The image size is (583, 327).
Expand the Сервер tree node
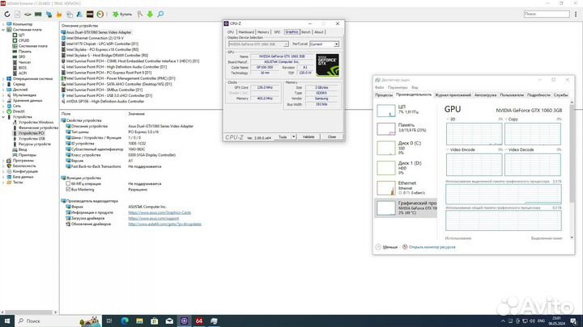pos(3,84)
